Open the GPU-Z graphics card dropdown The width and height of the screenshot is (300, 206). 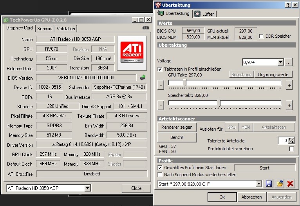coord(87,188)
